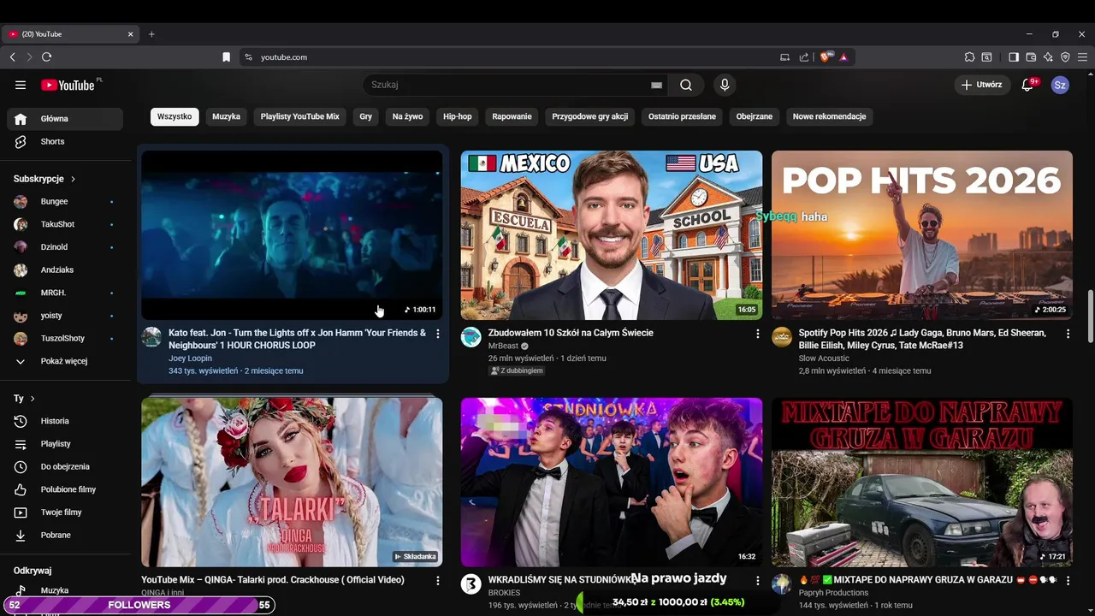The width and height of the screenshot is (1095, 616).
Task: Select the Obejrzane filter chip
Action: [x=755, y=116]
